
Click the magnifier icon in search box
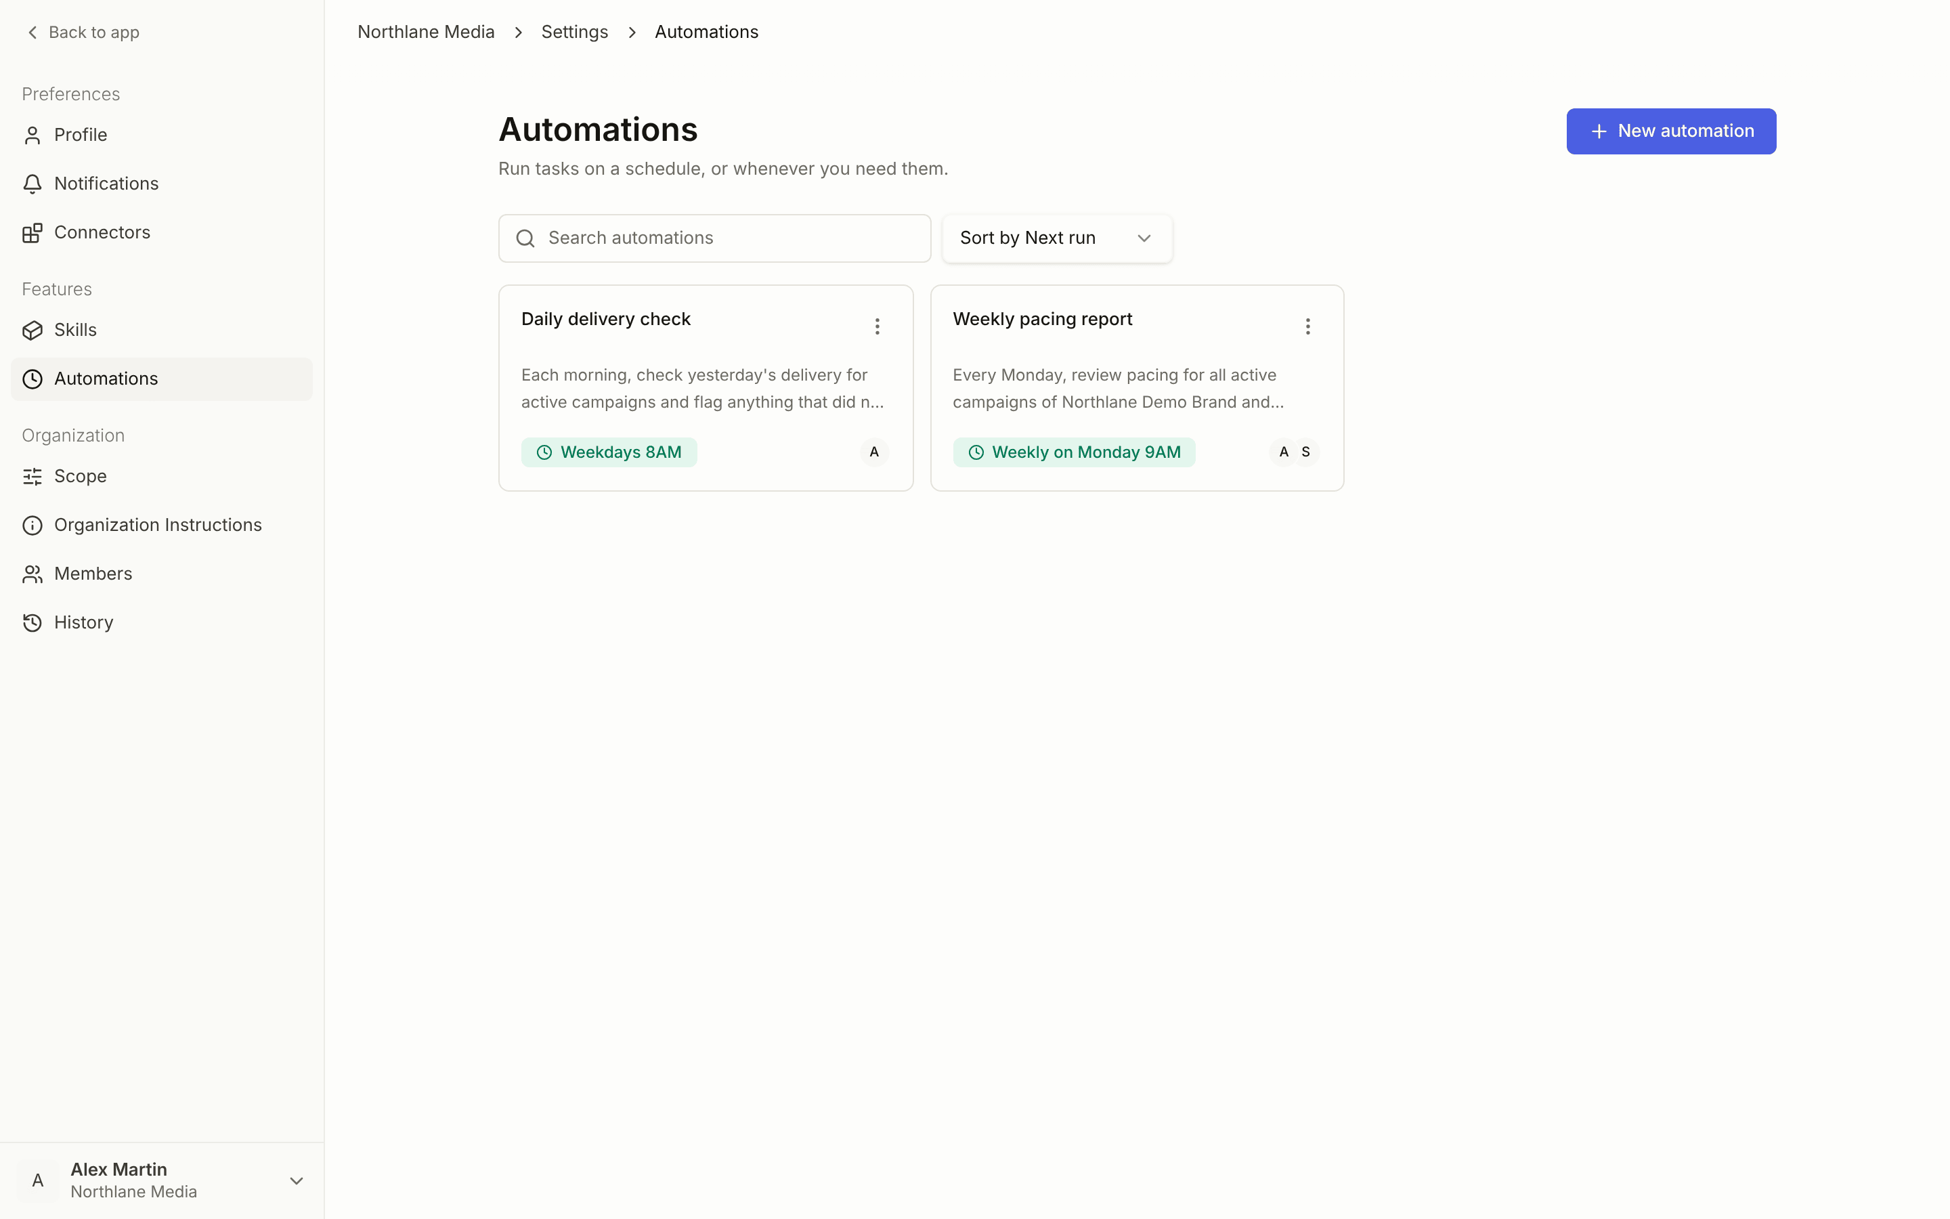(x=525, y=238)
